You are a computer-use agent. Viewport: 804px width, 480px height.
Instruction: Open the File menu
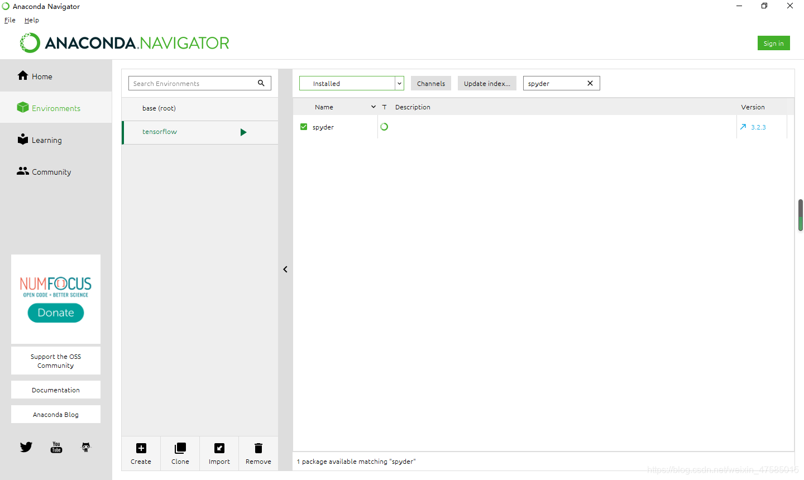pyautogui.click(x=10, y=20)
